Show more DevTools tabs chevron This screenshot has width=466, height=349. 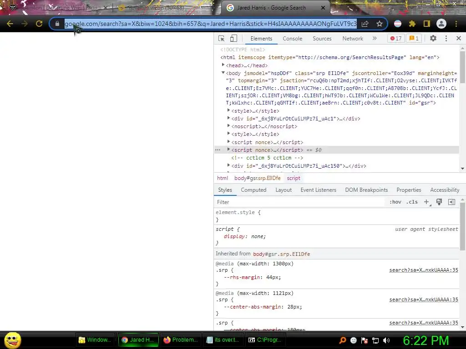[375, 38]
